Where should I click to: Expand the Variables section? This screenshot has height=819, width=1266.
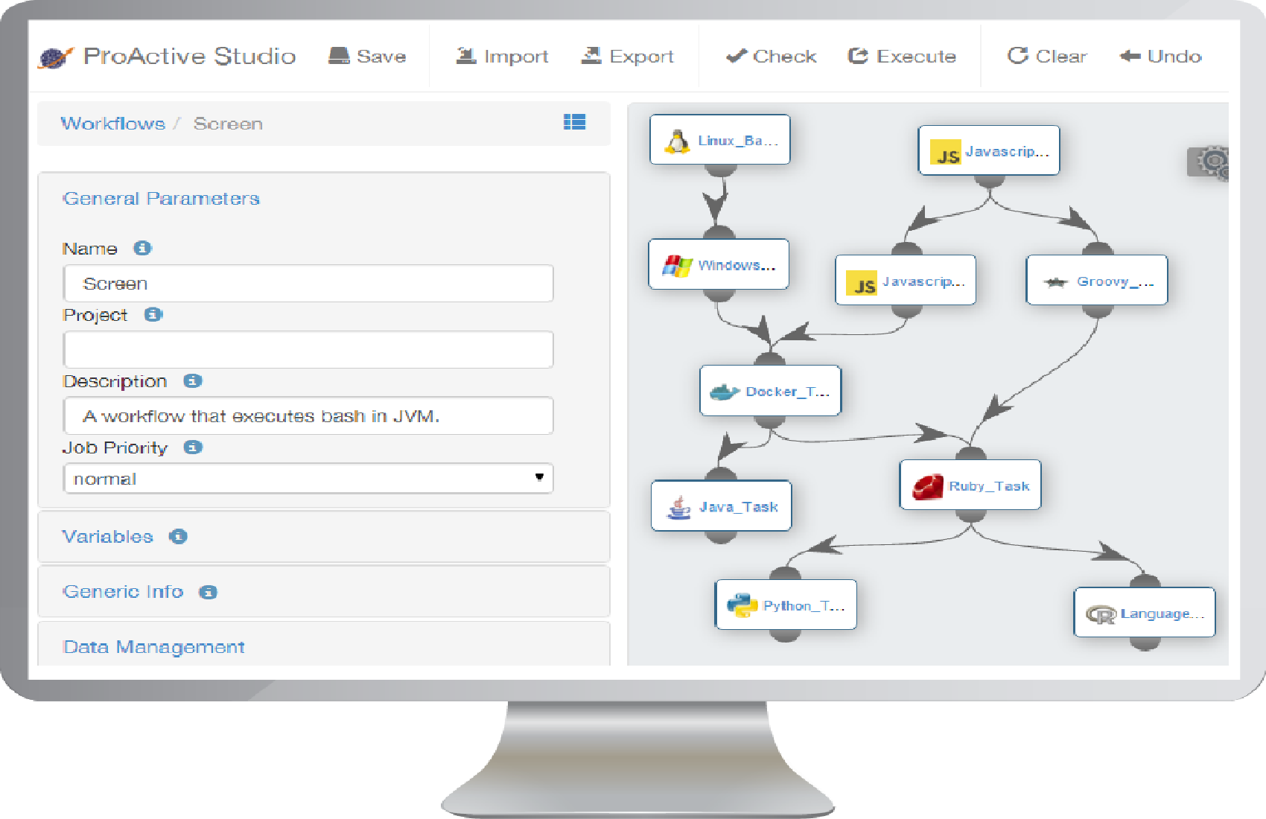108,537
